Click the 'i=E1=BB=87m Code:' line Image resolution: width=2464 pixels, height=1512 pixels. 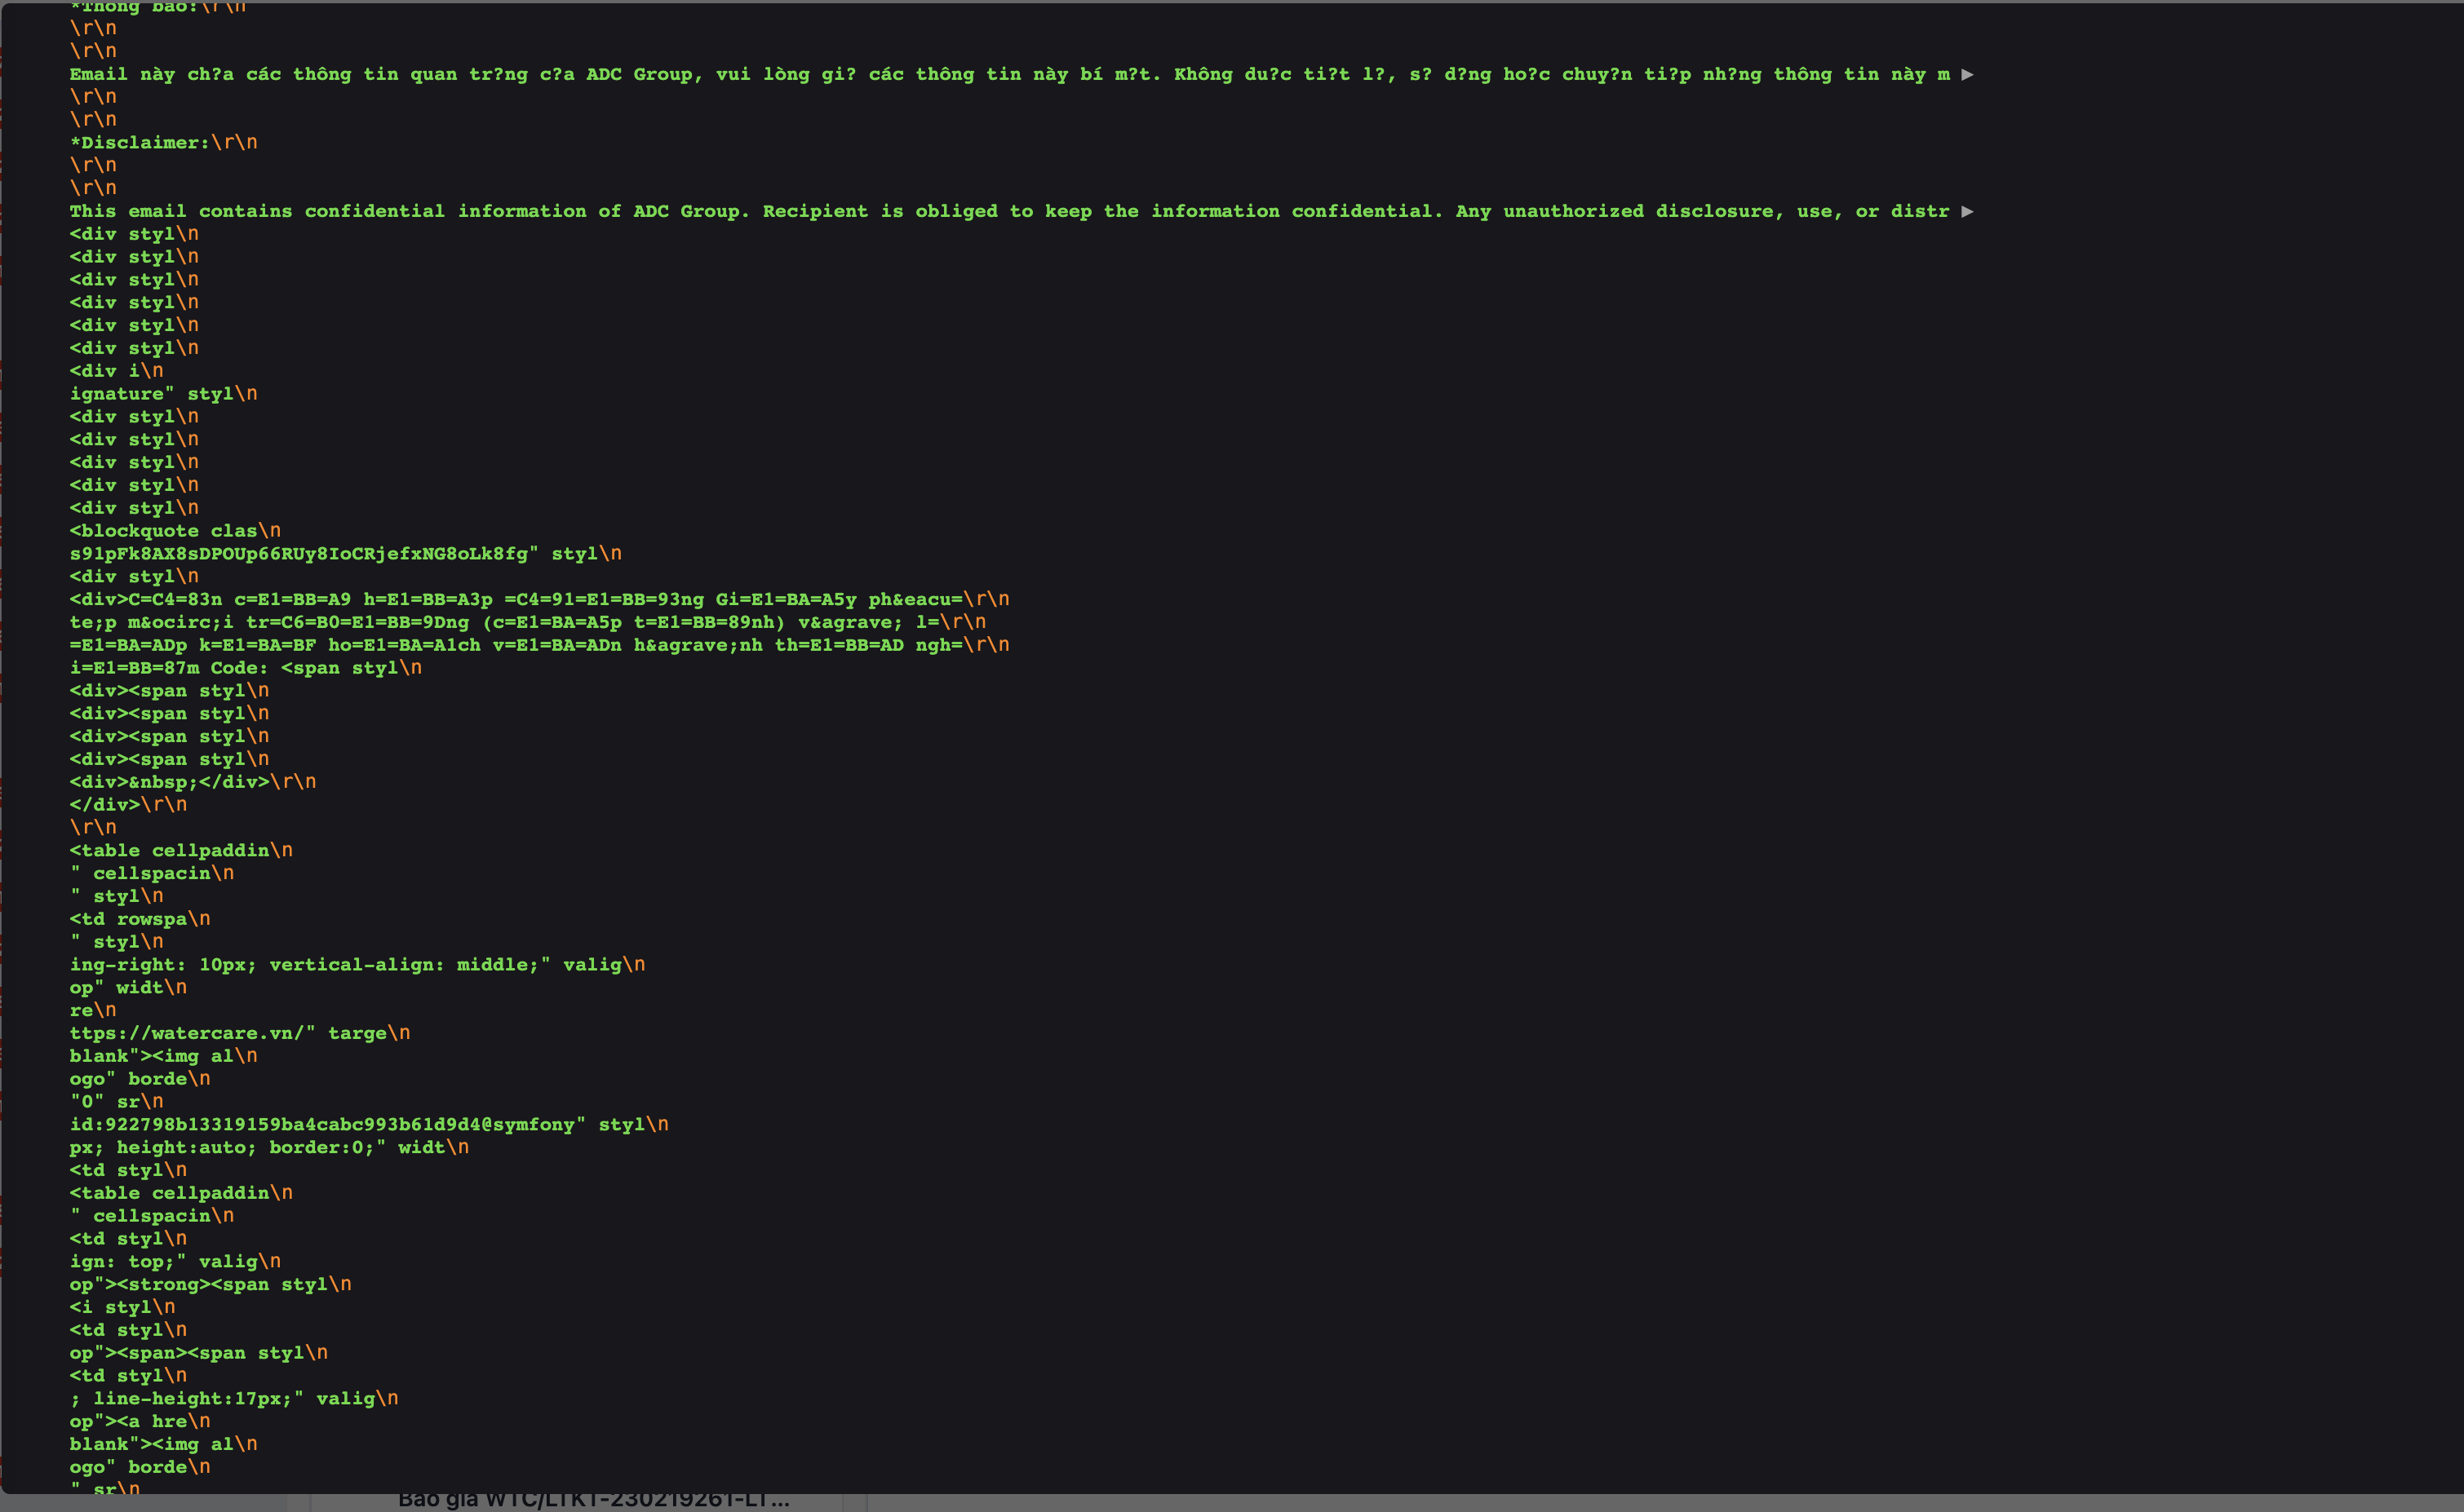pos(170,668)
